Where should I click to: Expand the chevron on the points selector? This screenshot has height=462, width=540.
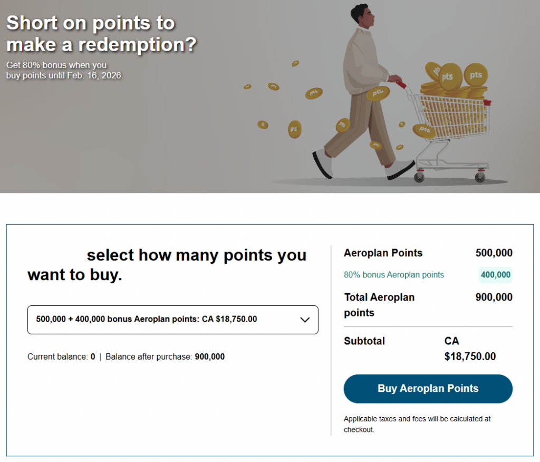tap(305, 320)
